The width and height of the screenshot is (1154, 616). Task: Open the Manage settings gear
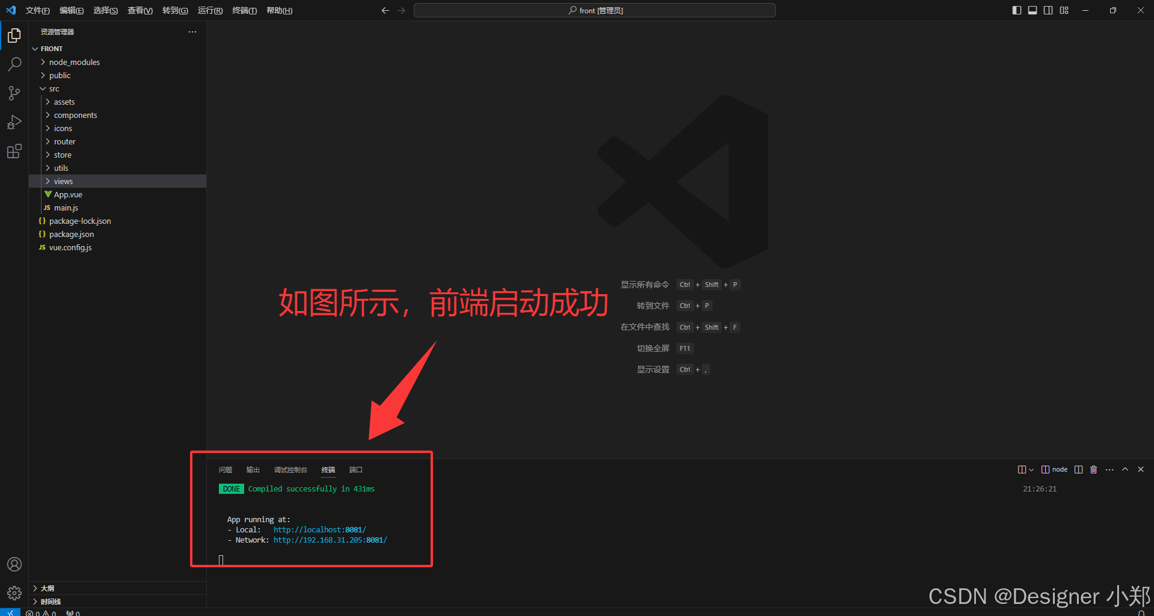click(14, 593)
